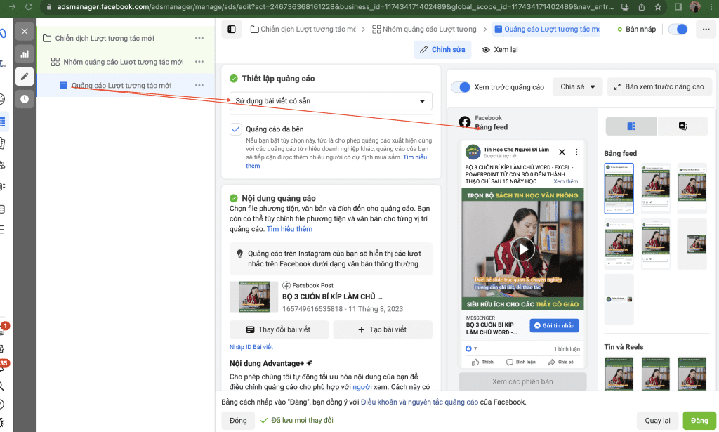Go to Chiến dịch breadcrumb item
This screenshot has width=719, height=432.
[303, 30]
